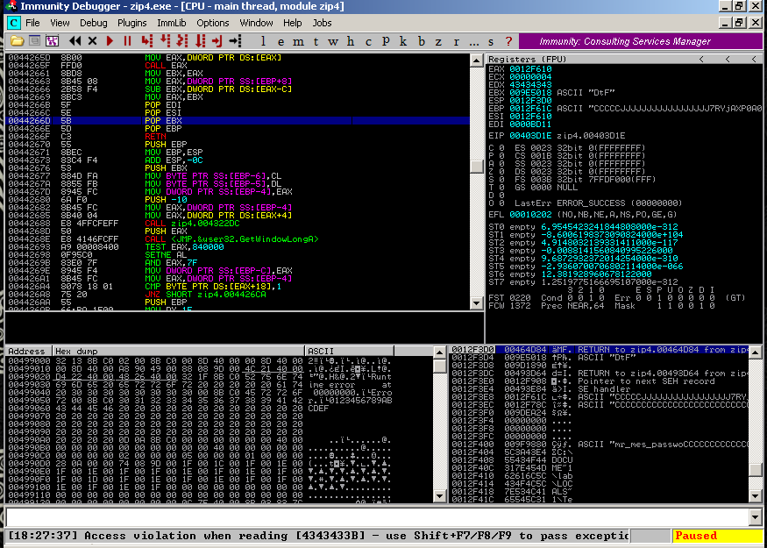Run the program with the red play icon
The height and width of the screenshot is (548, 767).
pyautogui.click(x=110, y=41)
